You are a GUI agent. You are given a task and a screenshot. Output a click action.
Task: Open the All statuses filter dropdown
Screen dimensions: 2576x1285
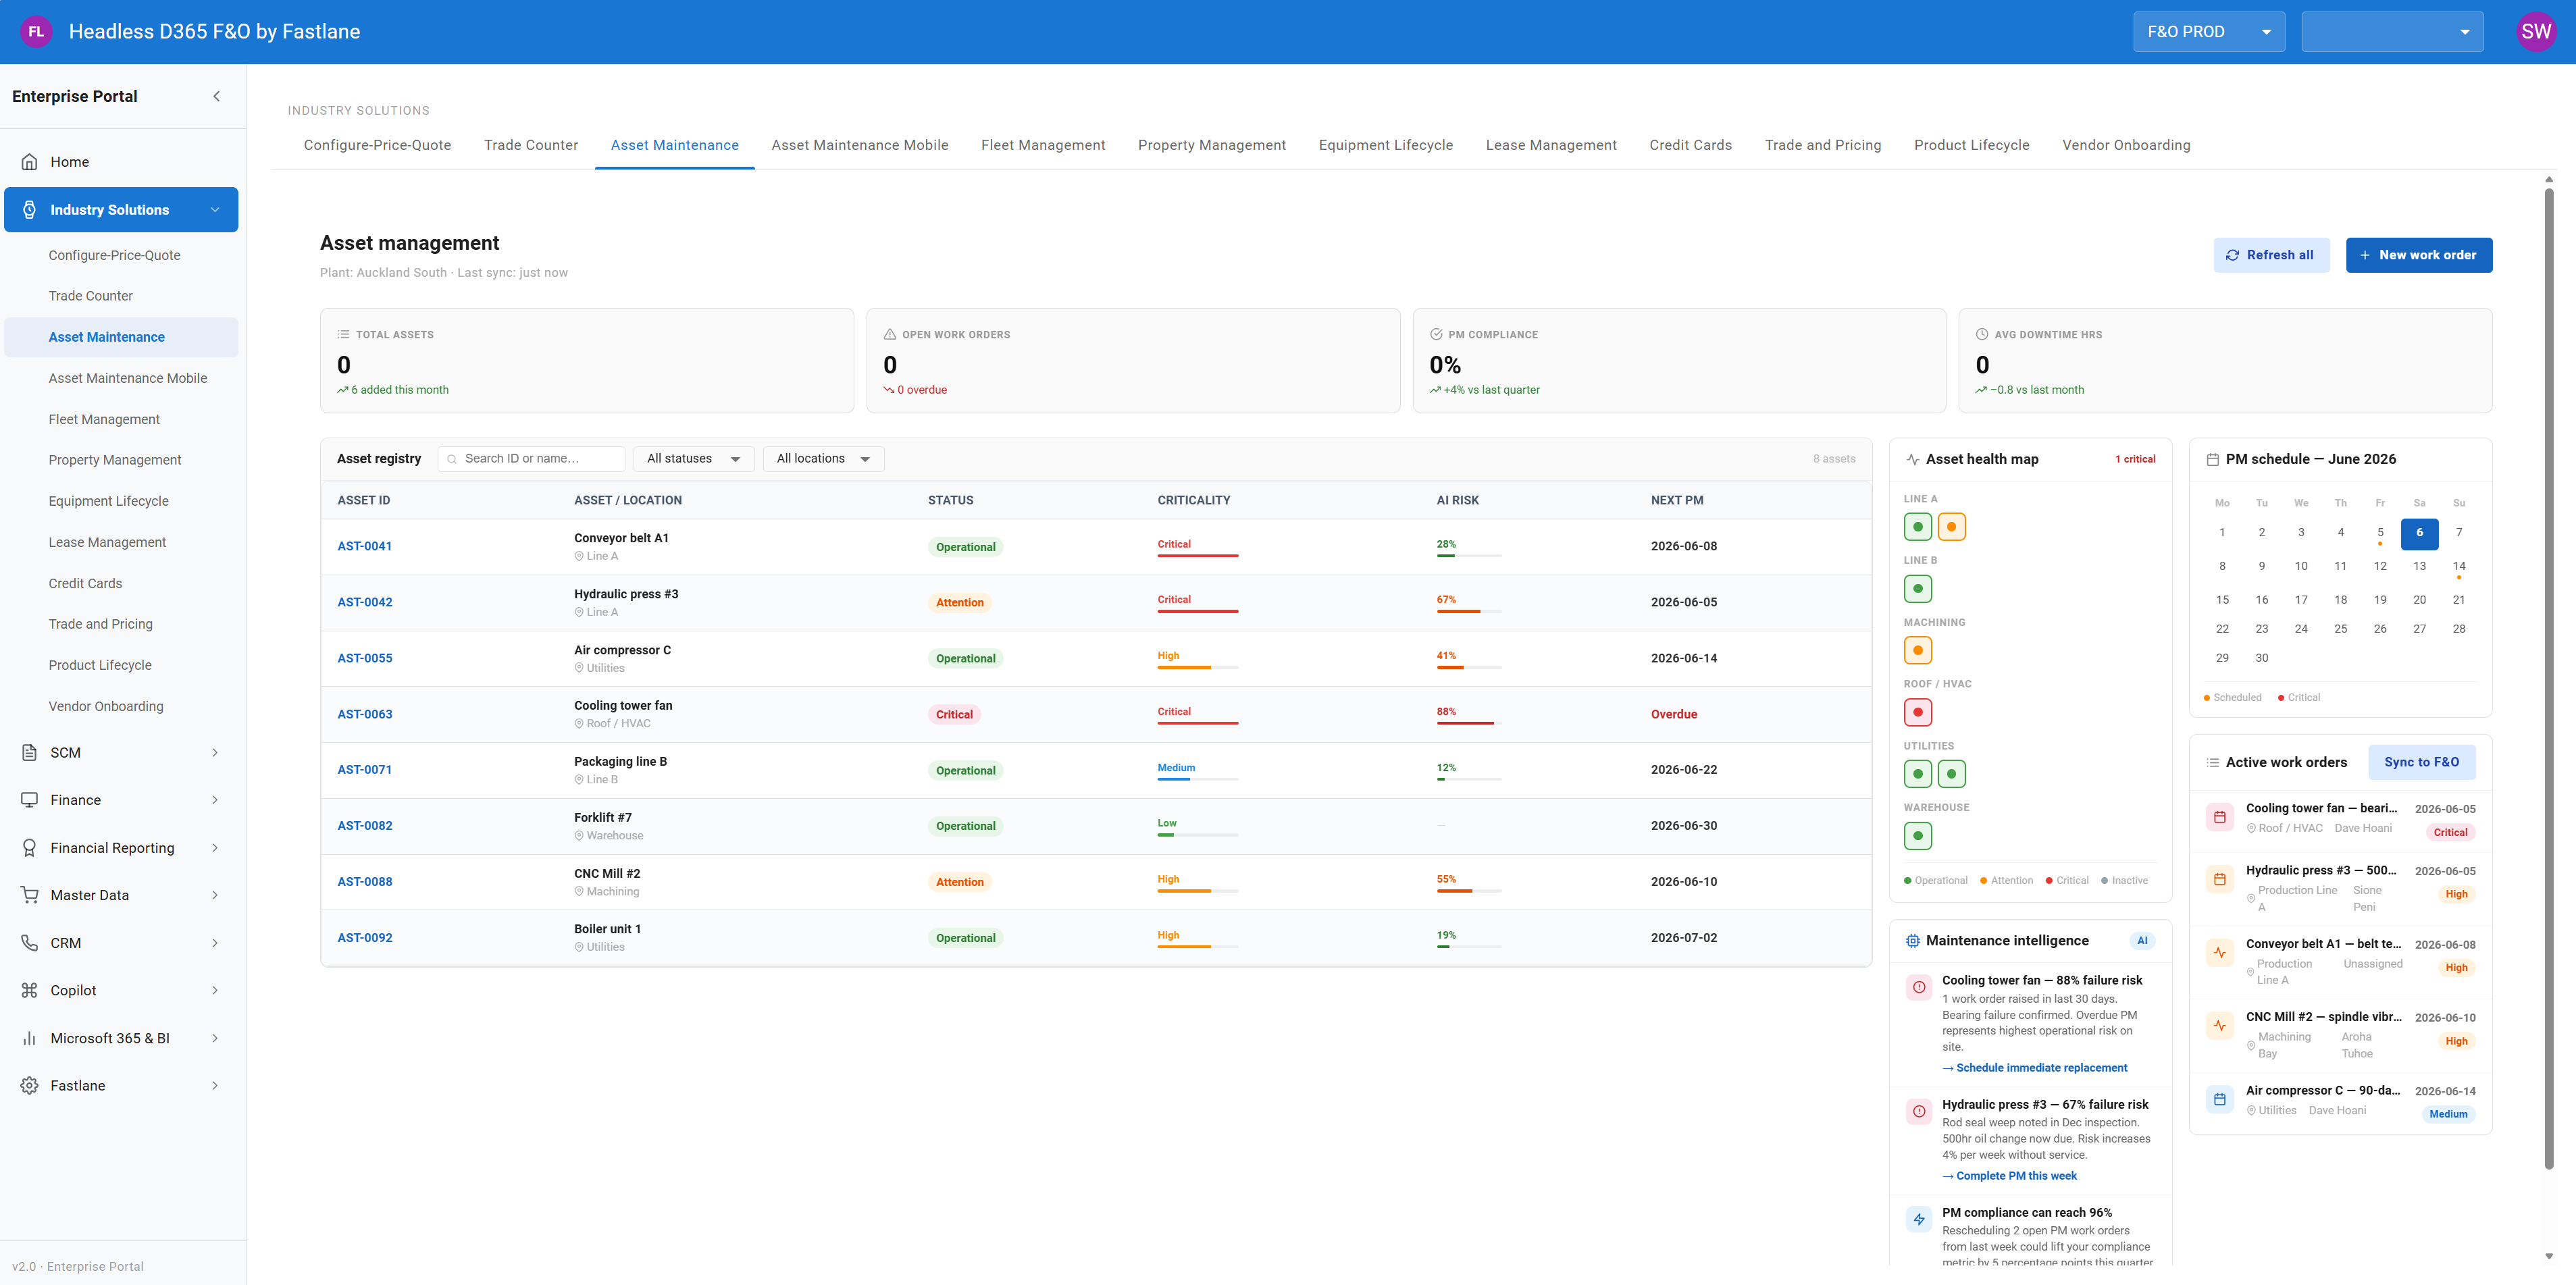[x=694, y=459]
